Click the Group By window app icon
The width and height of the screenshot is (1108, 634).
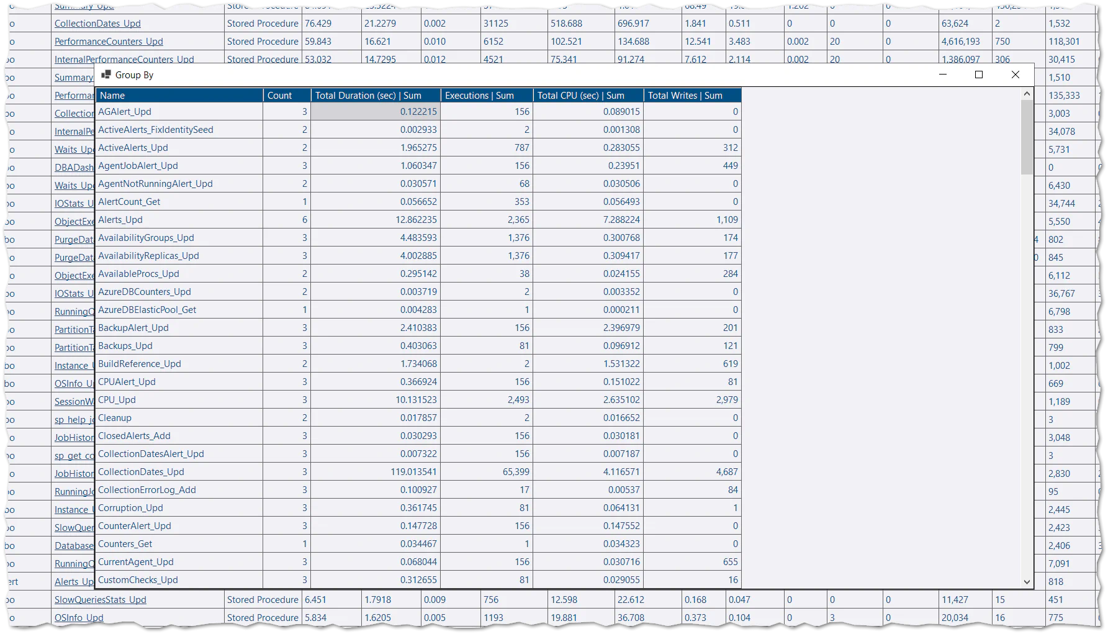[x=106, y=75]
